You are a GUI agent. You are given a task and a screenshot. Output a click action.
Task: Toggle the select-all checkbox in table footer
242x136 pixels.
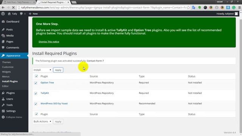point(36,114)
